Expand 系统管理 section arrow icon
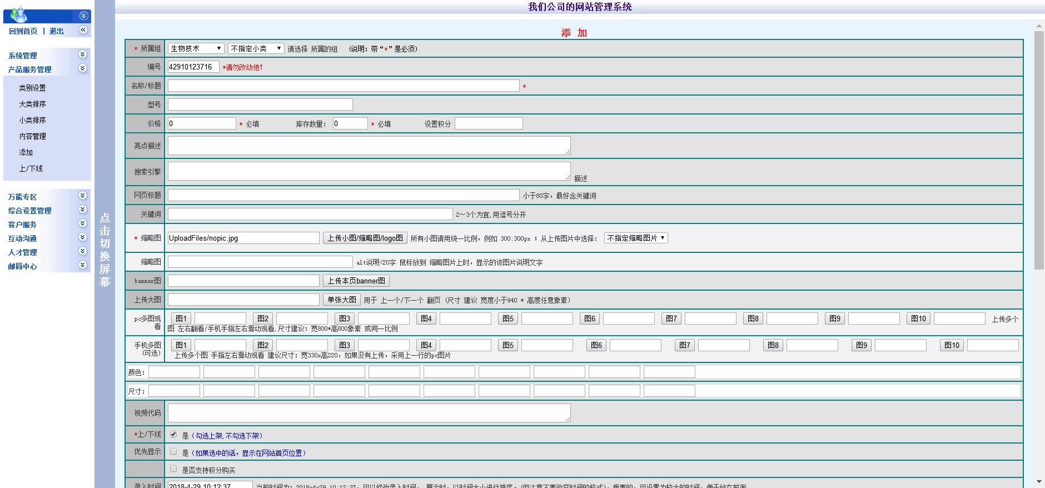Image resolution: width=1045 pixels, height=488 pixels. point(82,54)
